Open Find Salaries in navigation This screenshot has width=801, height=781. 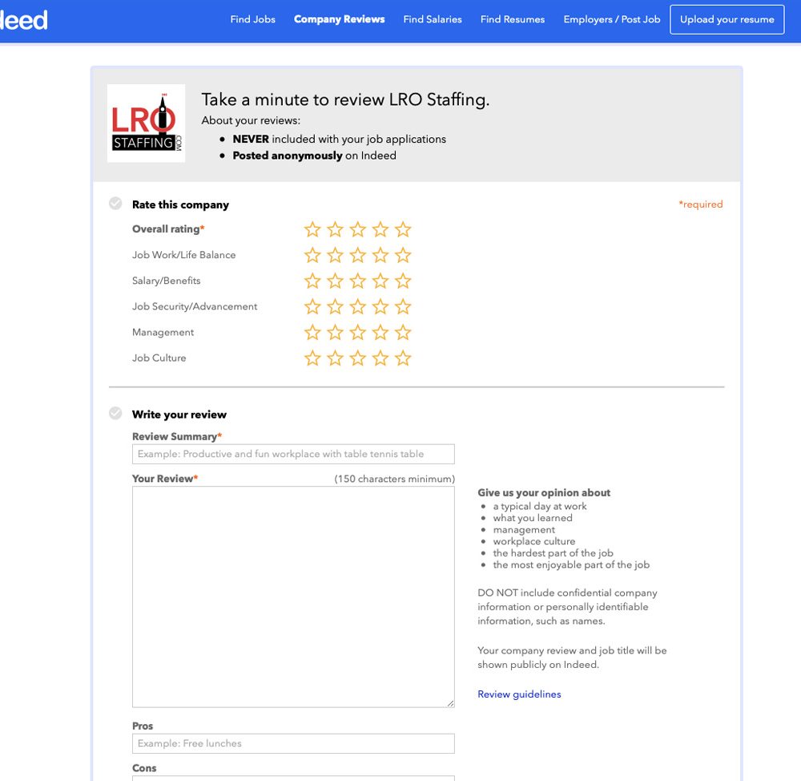click(433, 19)
